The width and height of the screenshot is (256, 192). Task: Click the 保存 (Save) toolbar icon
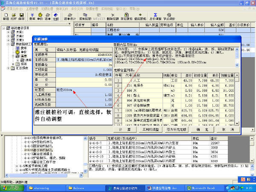22,17
